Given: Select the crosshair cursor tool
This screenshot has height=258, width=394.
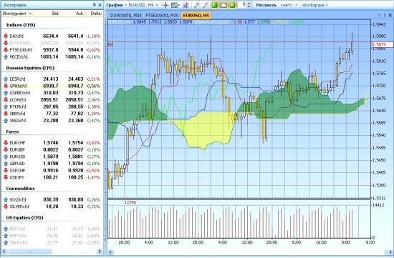Looking at the screenshot, I should point(165,5).
